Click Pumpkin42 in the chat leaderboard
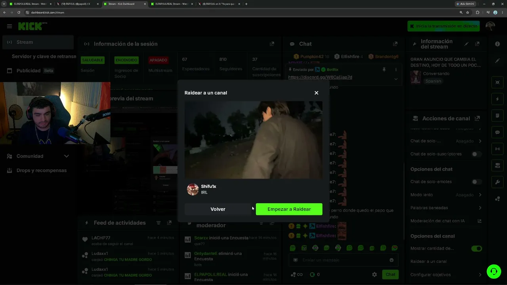507x285 pixels. pyautogui.click(x=312, y=57)
